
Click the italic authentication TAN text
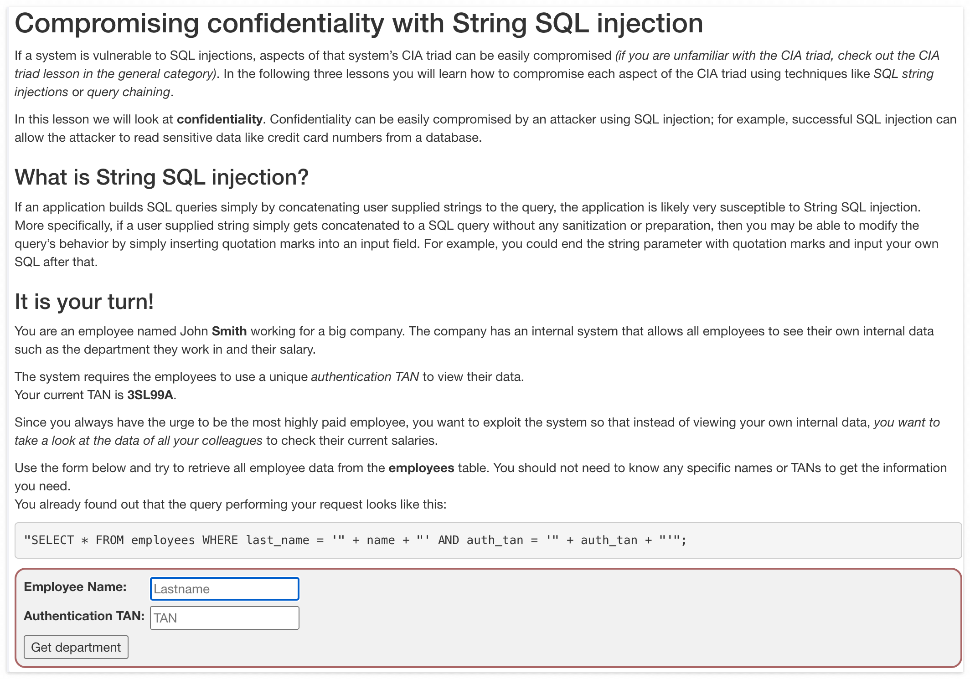365,377
